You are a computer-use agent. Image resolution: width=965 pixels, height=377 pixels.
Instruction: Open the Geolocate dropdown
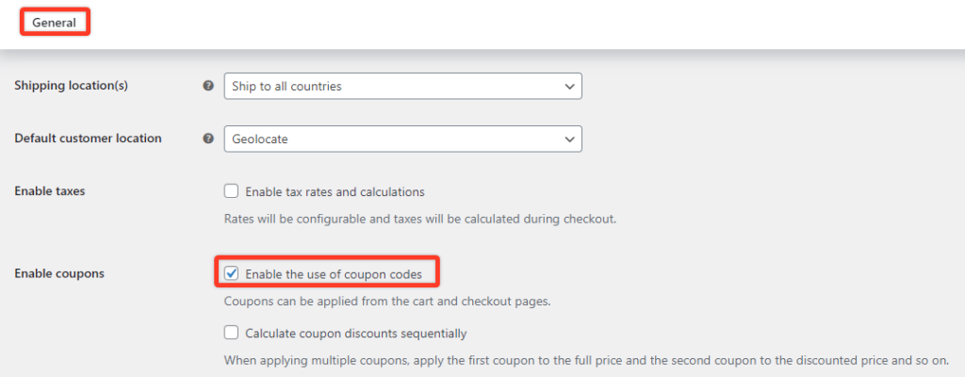(396, 139)
